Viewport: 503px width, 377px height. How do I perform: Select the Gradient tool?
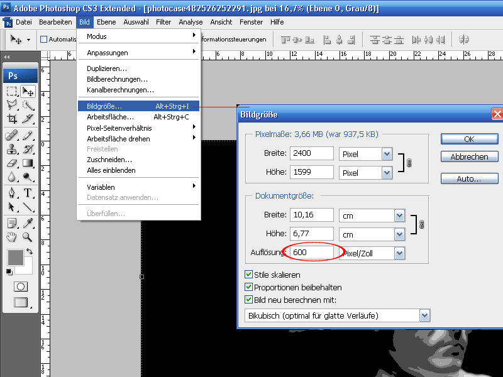[x=28, y=163]
